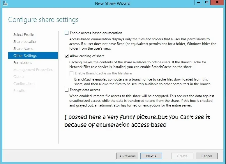Click the 'I posted here a very funny picture' text
226x164 pixels.
(x=137, y=121)
